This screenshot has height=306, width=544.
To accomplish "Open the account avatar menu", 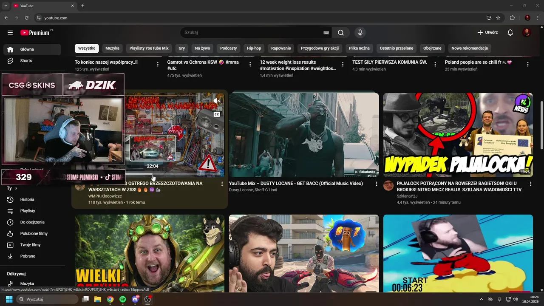I will [527, 33].
